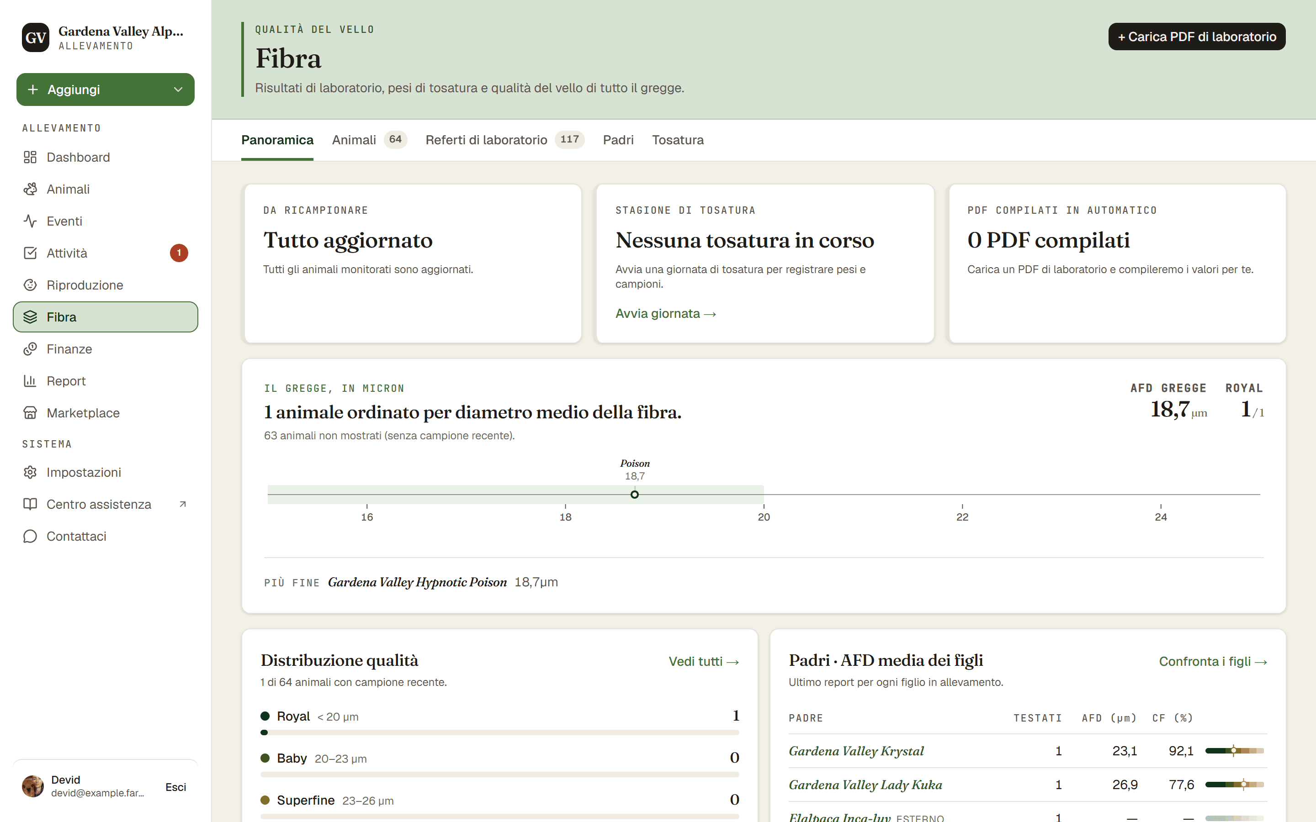This screenshot has width=1316, height=822.
Task: Click the Royal quality progress bar
Action: tap(500, 732)
